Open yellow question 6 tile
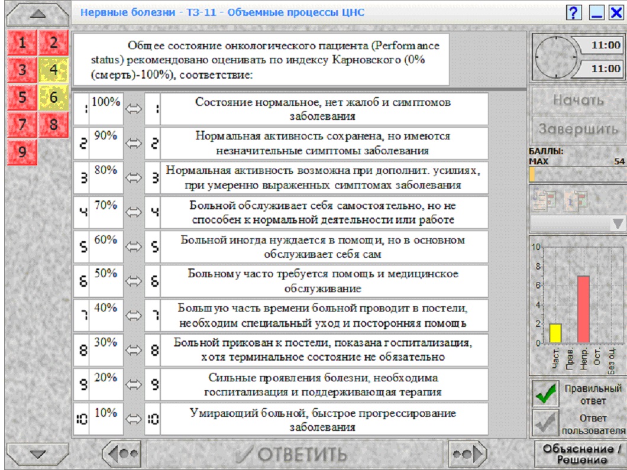The height and width of the screenshot is (470, 627). click(54, 97)
